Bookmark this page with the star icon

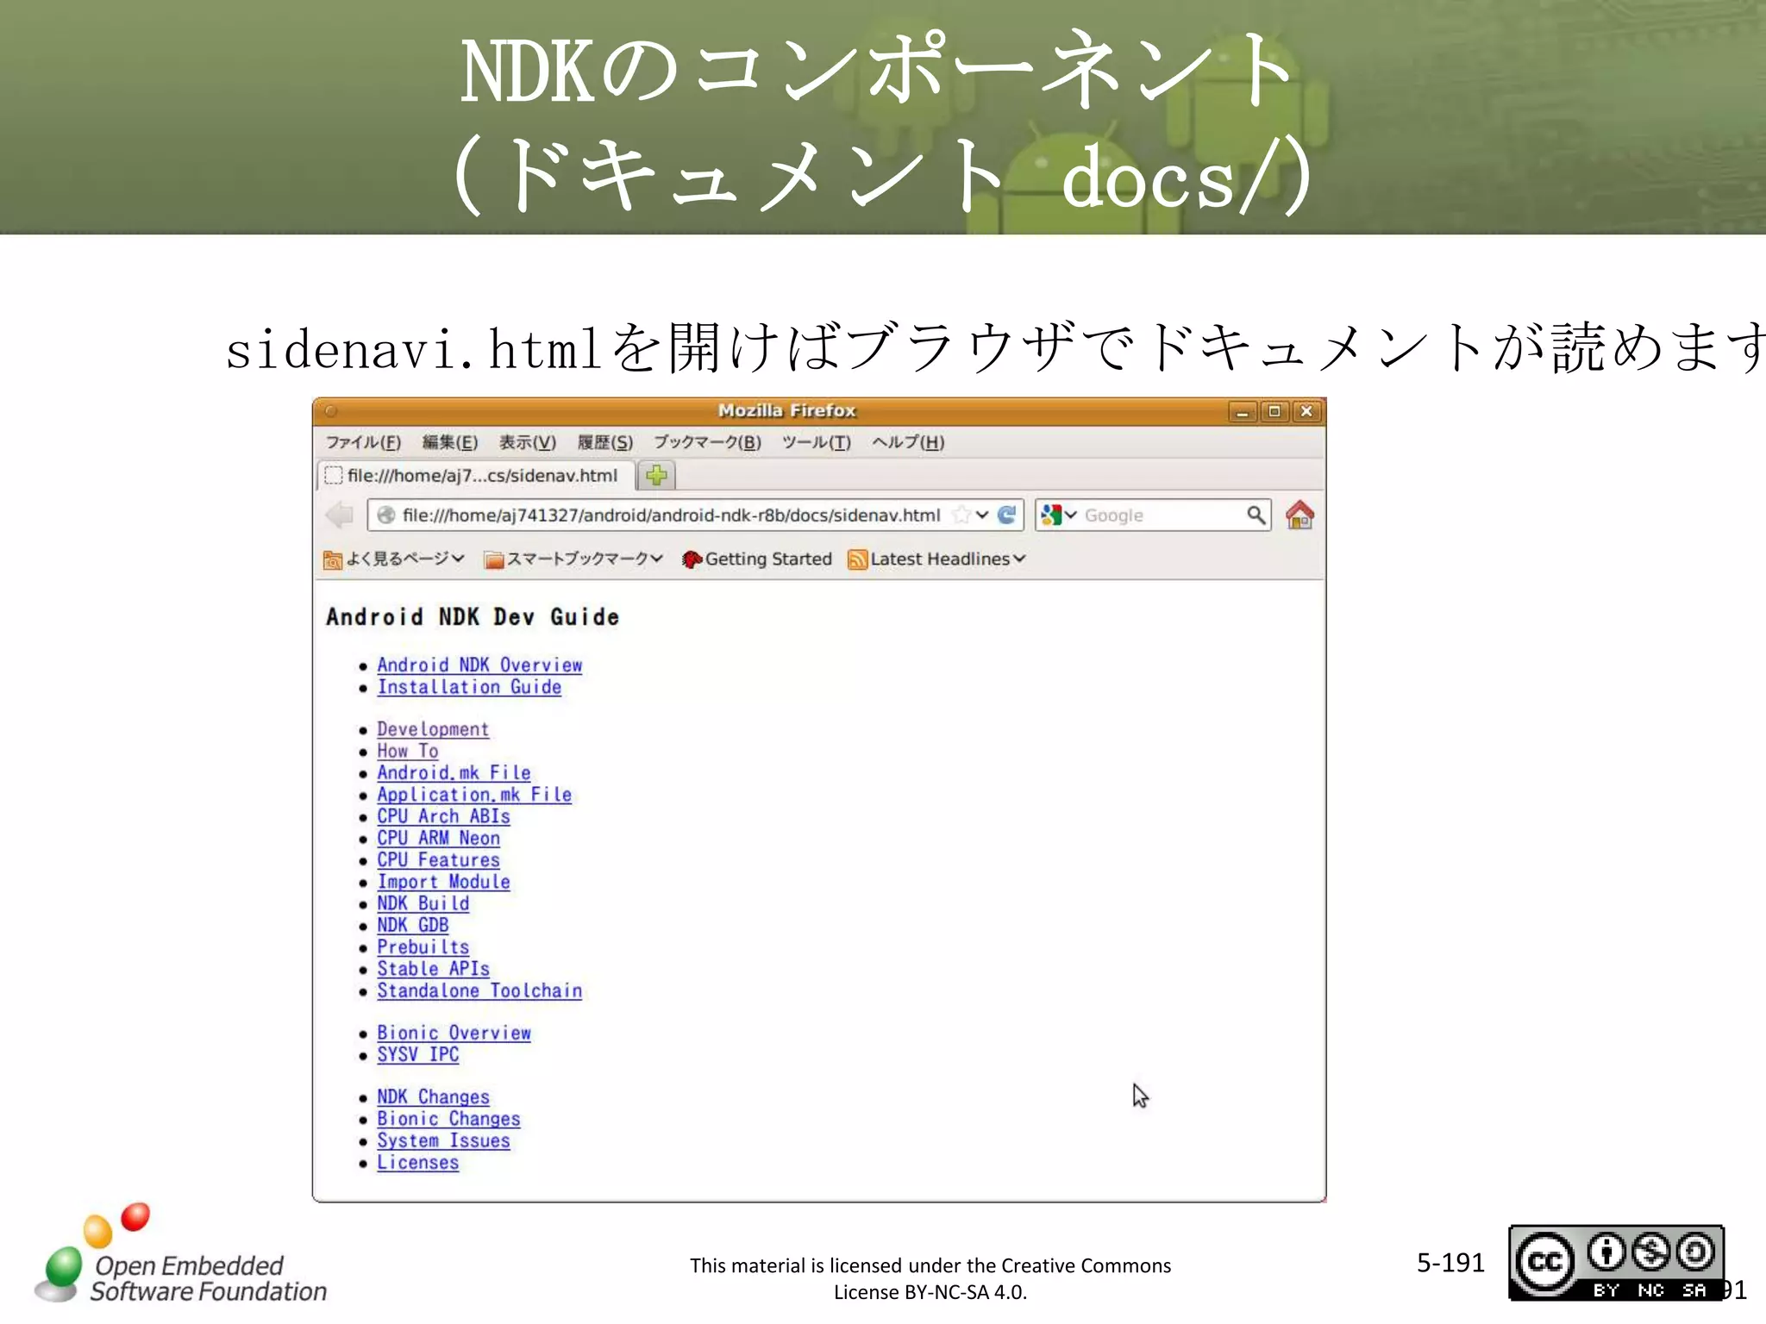[961, 515]
